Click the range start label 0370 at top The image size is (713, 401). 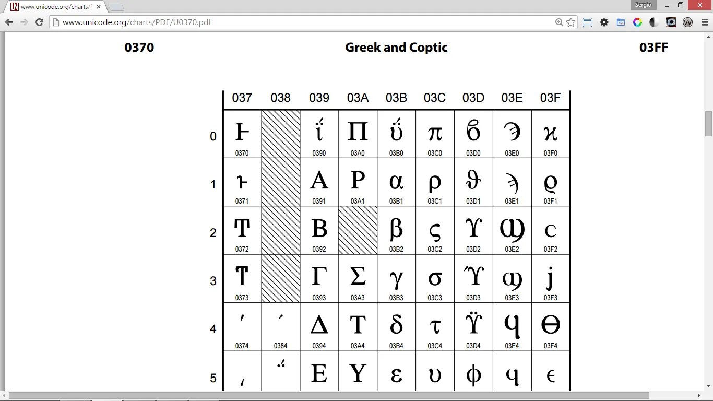click(139, 48)
